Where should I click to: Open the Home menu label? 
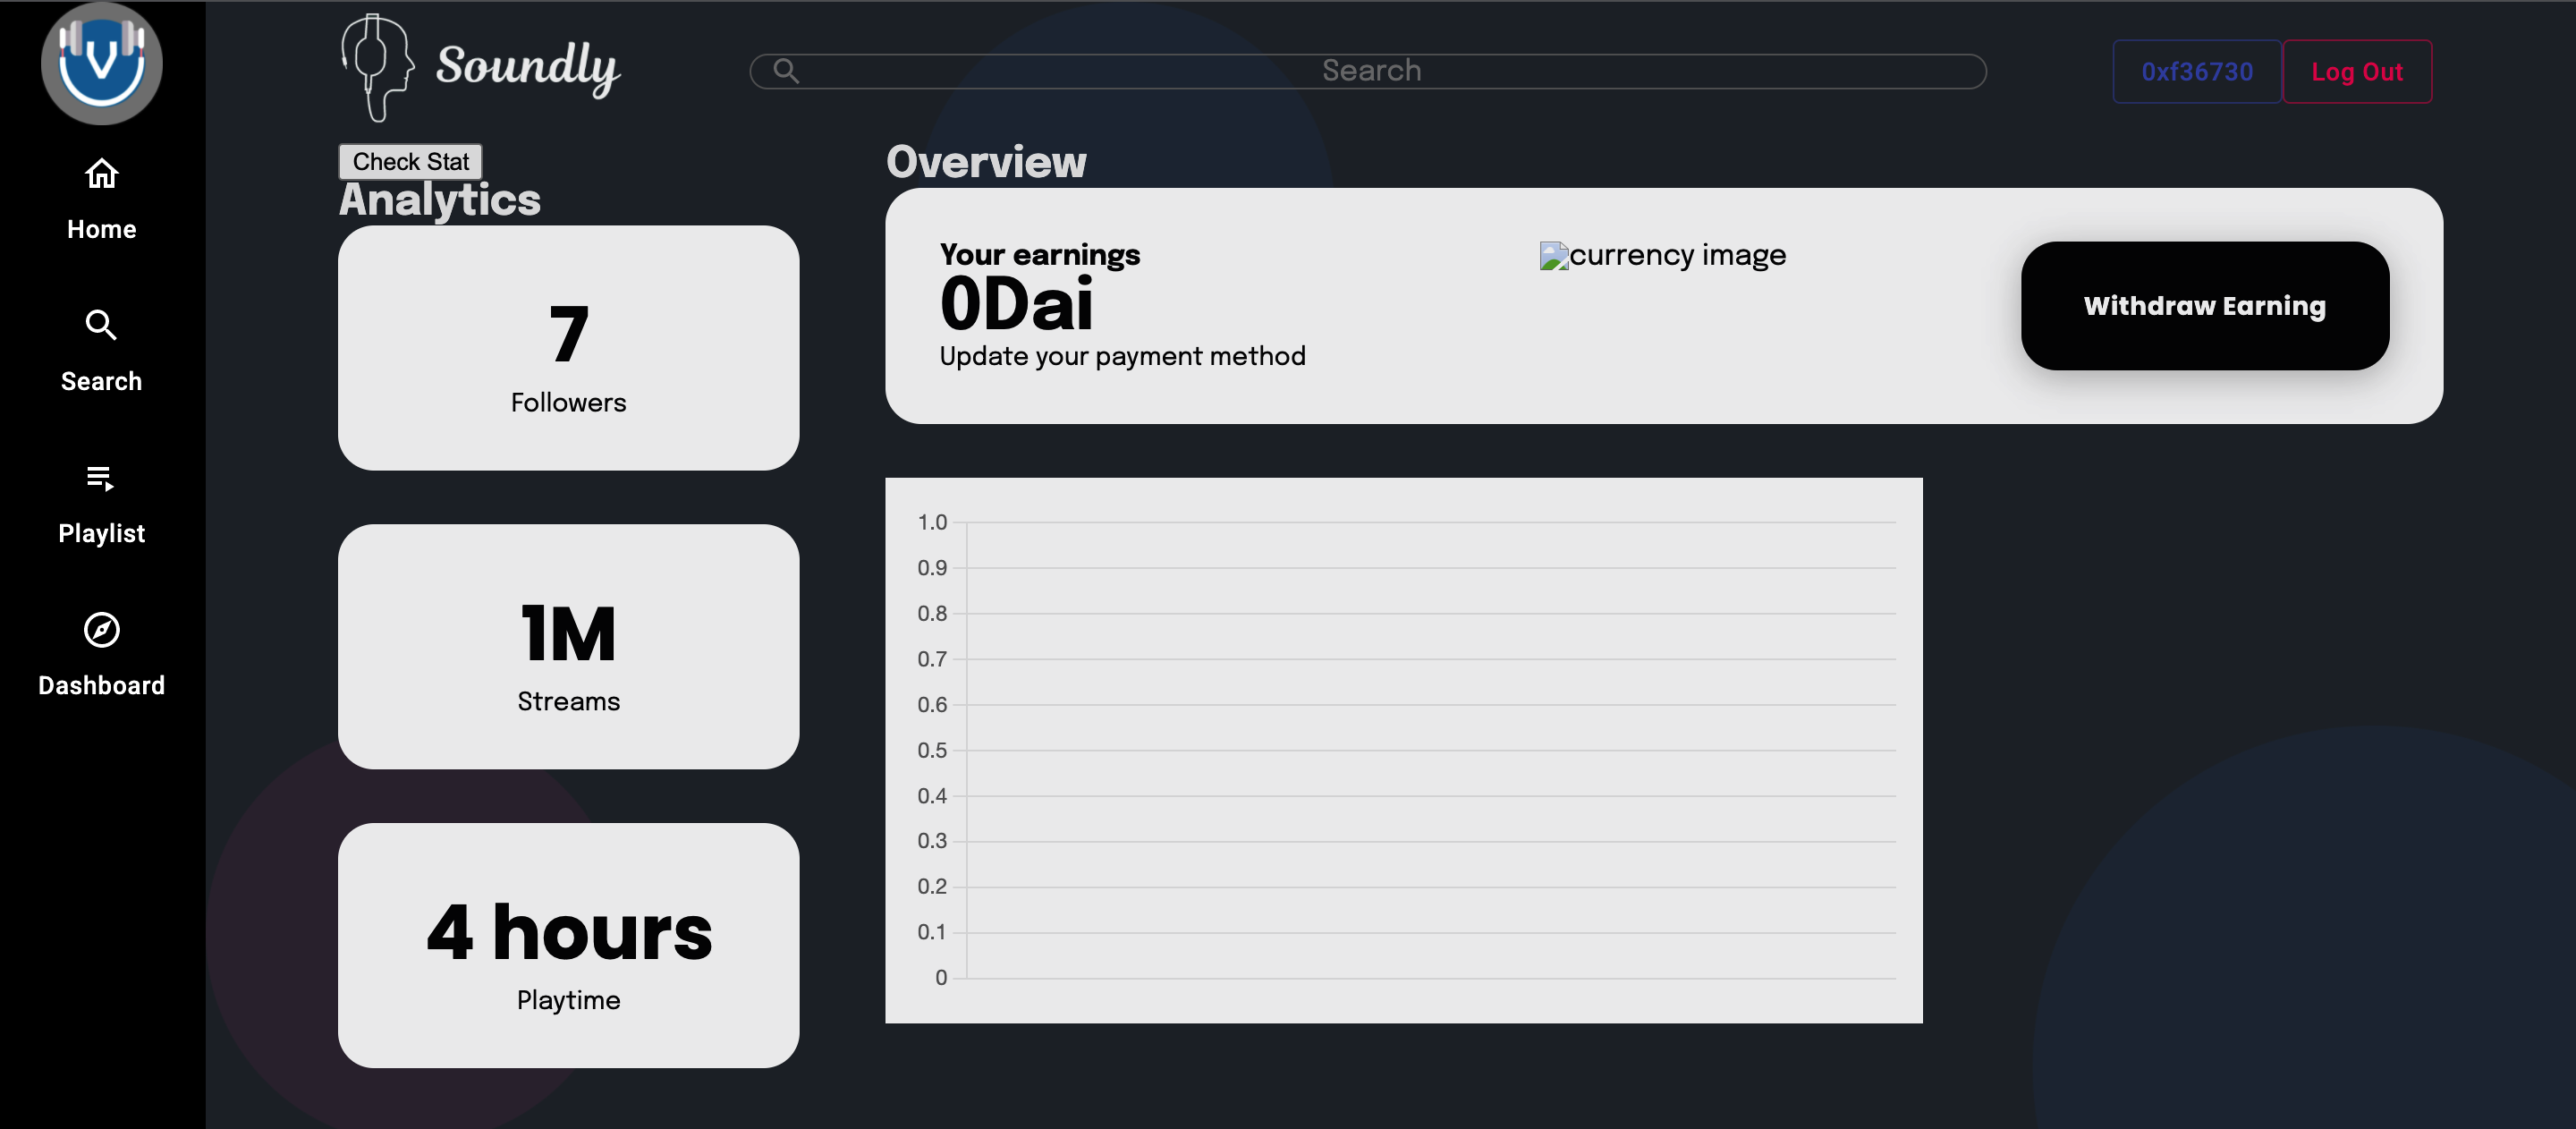[x=101, y=229]
